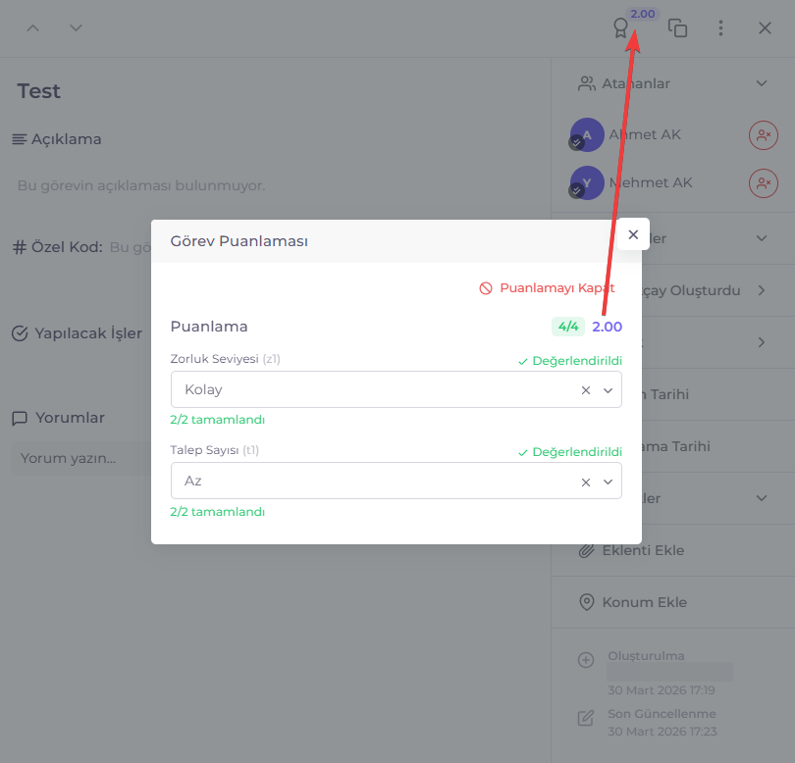The image size is (795, 763).
Task: Remove assignee Mehmet AK
Action: click(763, 183)
